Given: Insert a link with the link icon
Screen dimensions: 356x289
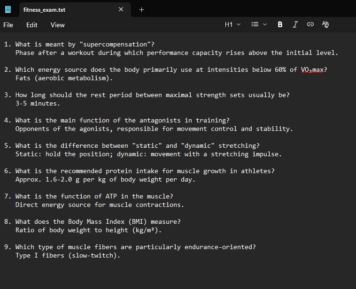Looking at the screenshot, I should tap(310, 24).
